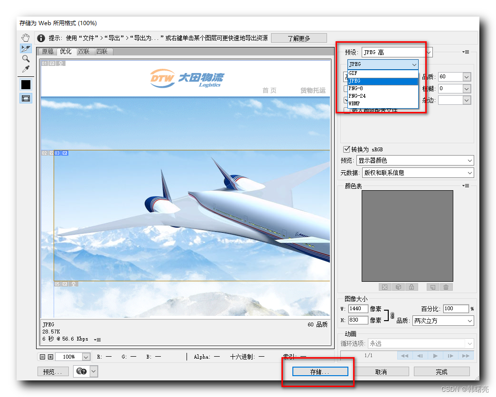Click the blur input showing 0
496x397 pixels.
tap(451, 89)
